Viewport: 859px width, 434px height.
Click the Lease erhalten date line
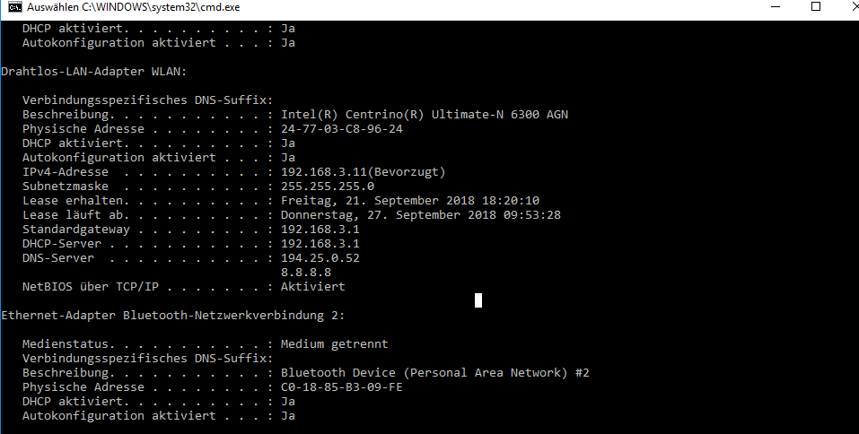pyautogui.click(x=280, y=200)
